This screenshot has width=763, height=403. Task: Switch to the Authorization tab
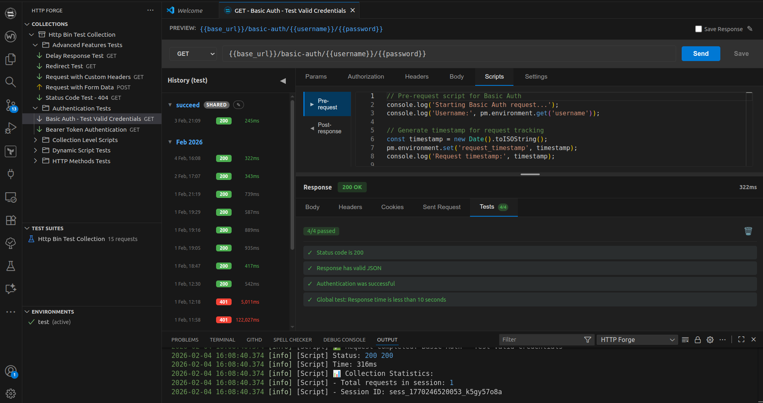point(366,77)
